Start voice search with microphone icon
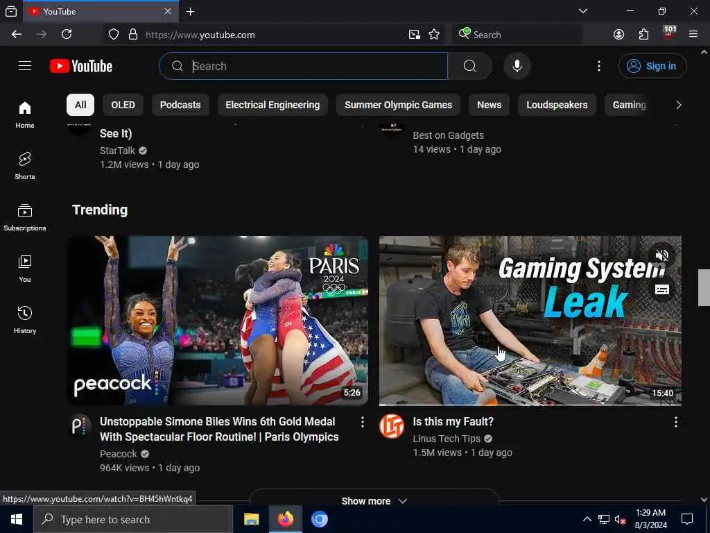This screenshot has height=533, width=710. tap(517, 66)
